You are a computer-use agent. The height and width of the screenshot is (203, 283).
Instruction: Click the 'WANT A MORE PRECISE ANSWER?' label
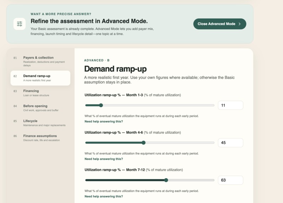pyautogui.click(x=61, y=14)
